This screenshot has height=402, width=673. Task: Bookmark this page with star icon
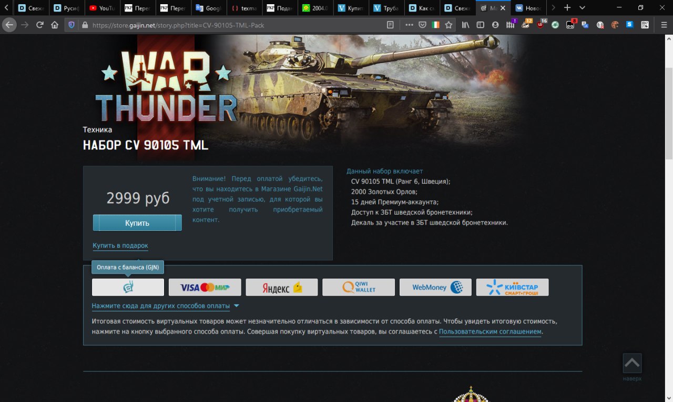click(x=448, y=25)
